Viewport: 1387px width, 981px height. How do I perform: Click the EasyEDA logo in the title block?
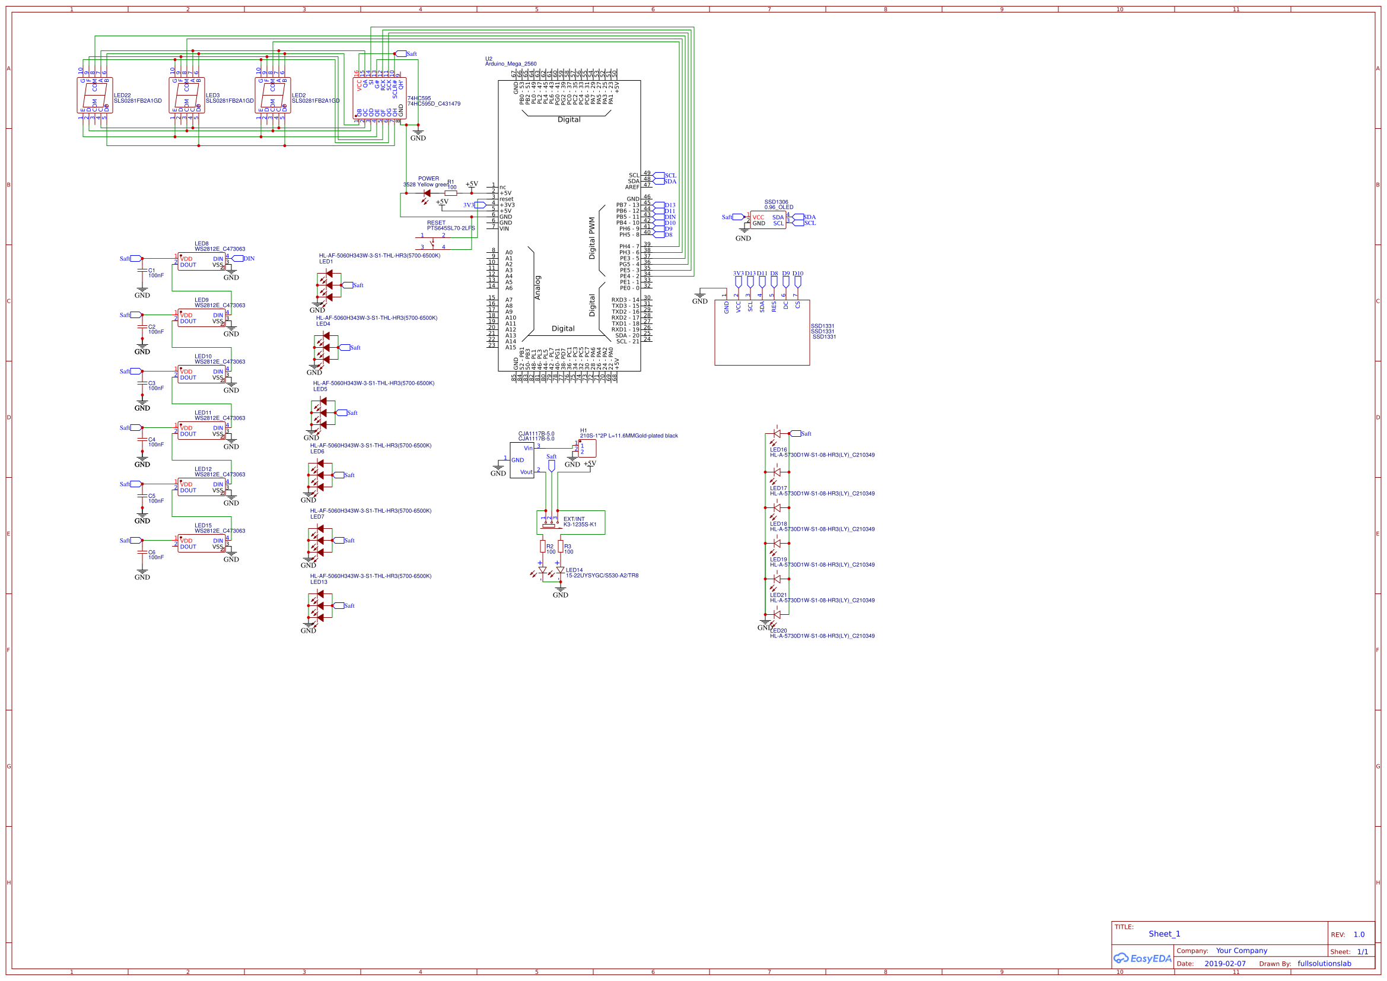pos(1144,958)
